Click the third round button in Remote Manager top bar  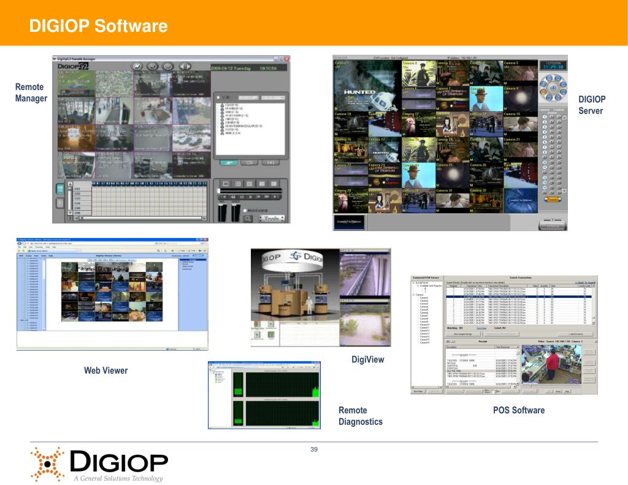coord(168,66)
